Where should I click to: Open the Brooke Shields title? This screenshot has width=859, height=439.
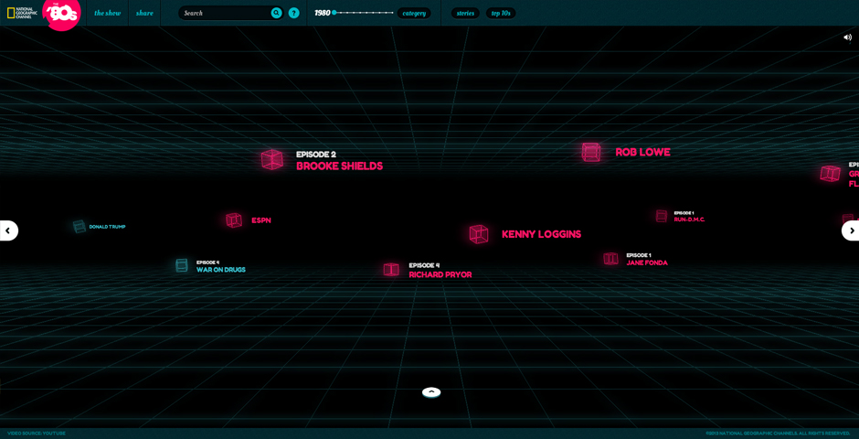click(340, 166)
